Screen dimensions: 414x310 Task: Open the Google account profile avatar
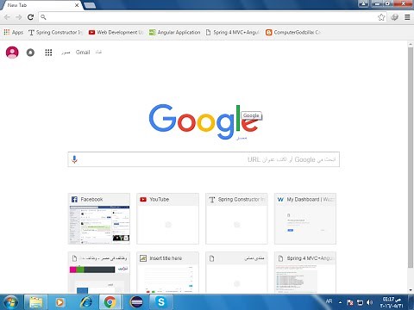(12, 53)
